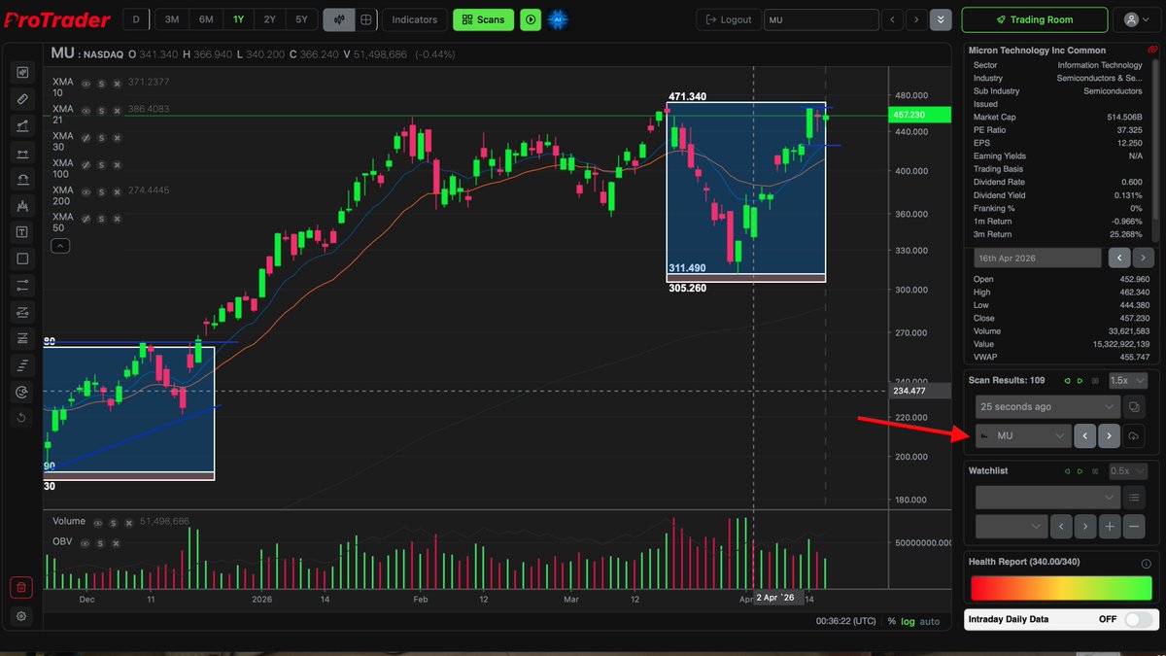Select the trend line drawing tool
This screenshot has width=1166, height=656.
[21, 125]
